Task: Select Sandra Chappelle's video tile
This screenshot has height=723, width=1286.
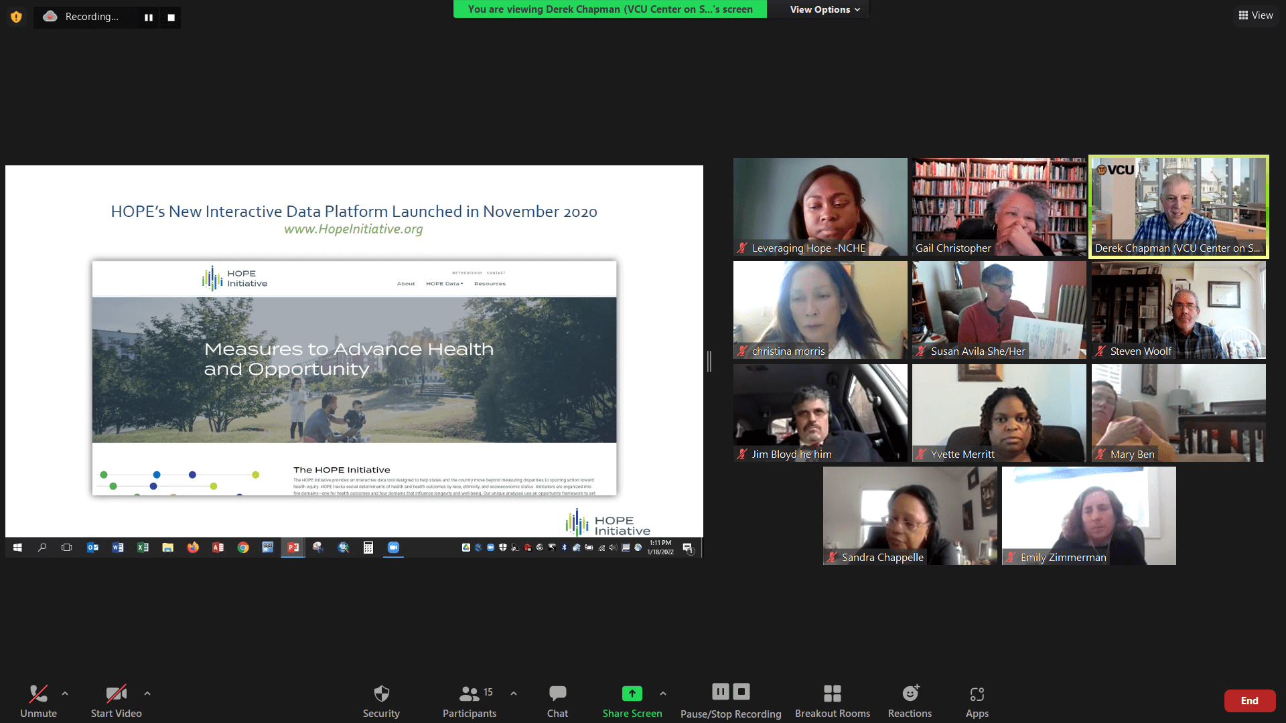Action: (x=910, y=516)
